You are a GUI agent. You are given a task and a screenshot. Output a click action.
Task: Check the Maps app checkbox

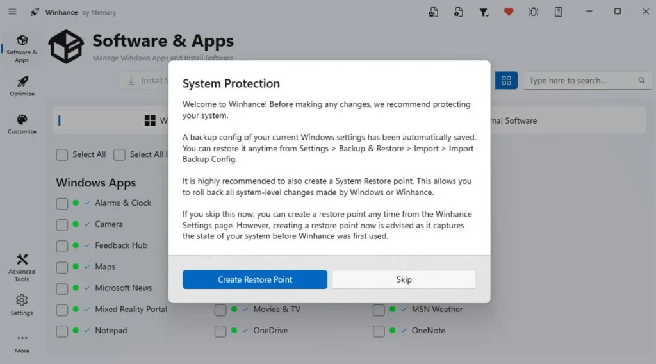[62, 267]
